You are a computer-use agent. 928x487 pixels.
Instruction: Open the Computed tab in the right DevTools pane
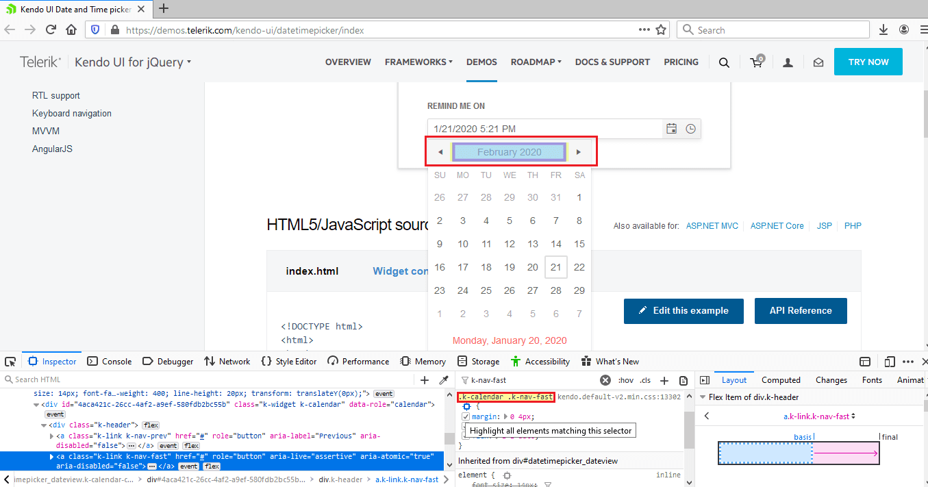point(781,379)
